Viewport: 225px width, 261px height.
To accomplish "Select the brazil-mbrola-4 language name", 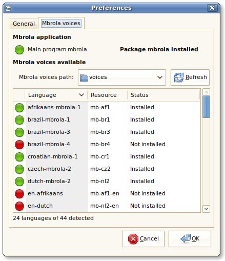I will (x=49, y=144).
